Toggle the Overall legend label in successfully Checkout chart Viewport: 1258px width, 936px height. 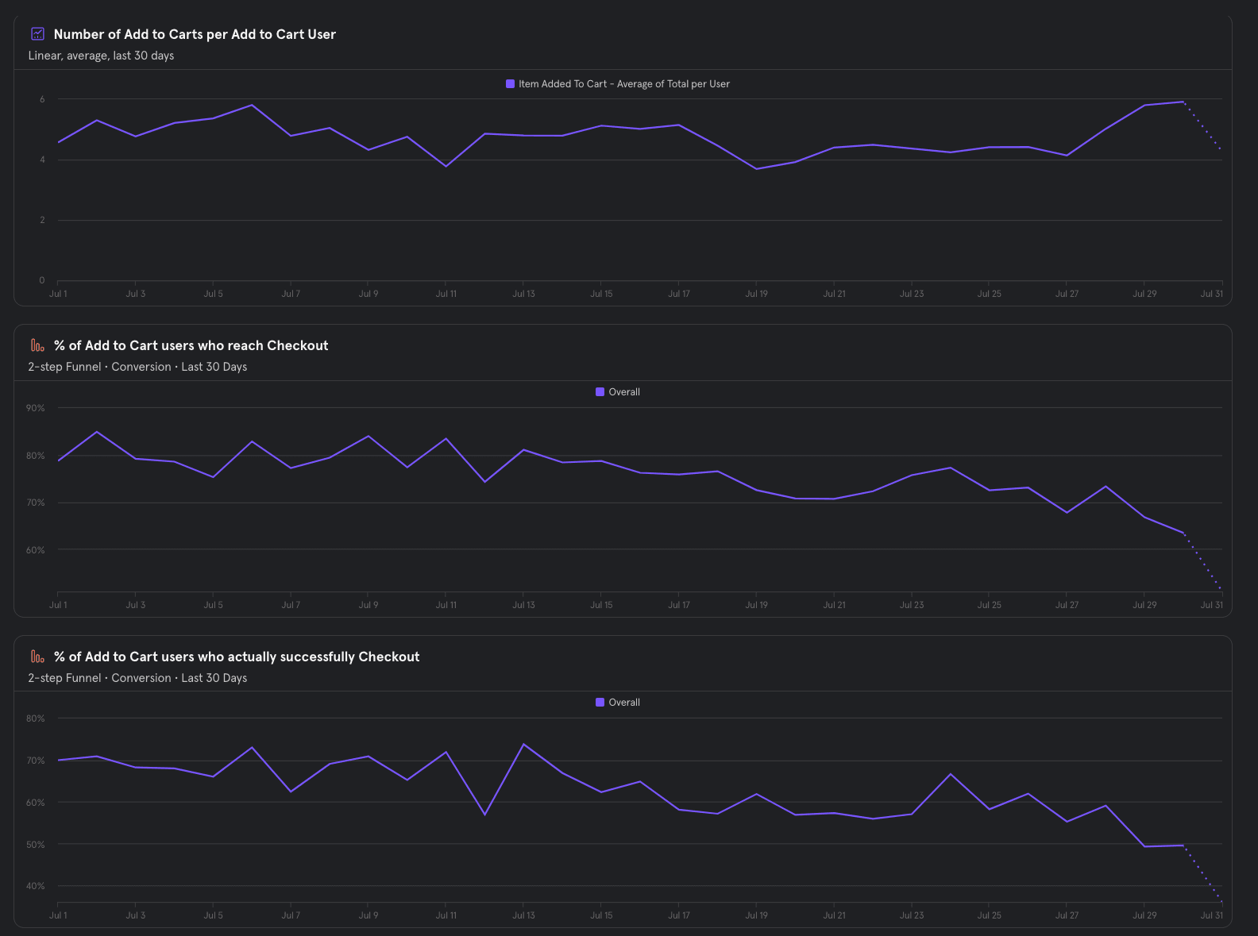(624, 703)
